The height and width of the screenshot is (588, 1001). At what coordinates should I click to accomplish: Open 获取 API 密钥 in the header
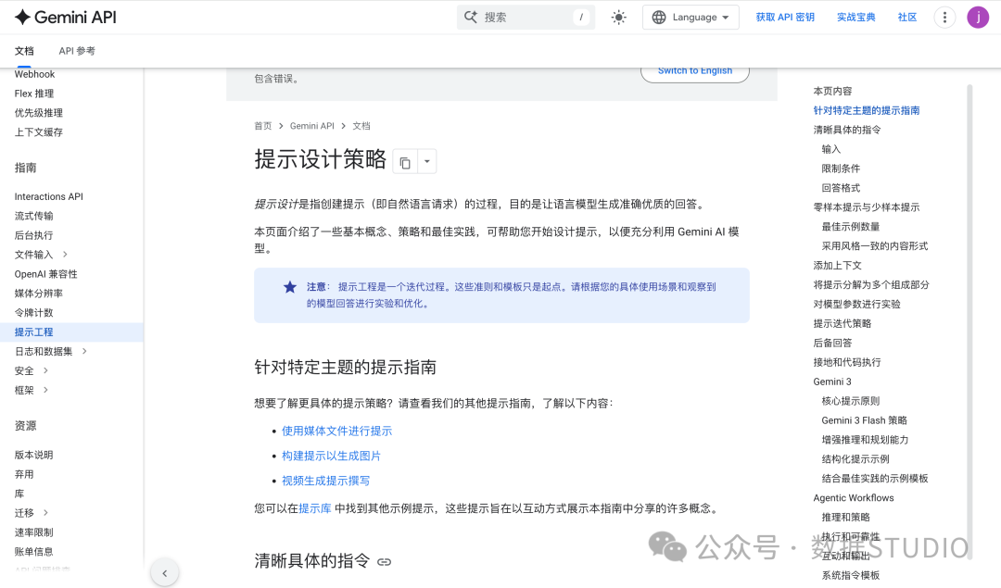pos(785,18)
